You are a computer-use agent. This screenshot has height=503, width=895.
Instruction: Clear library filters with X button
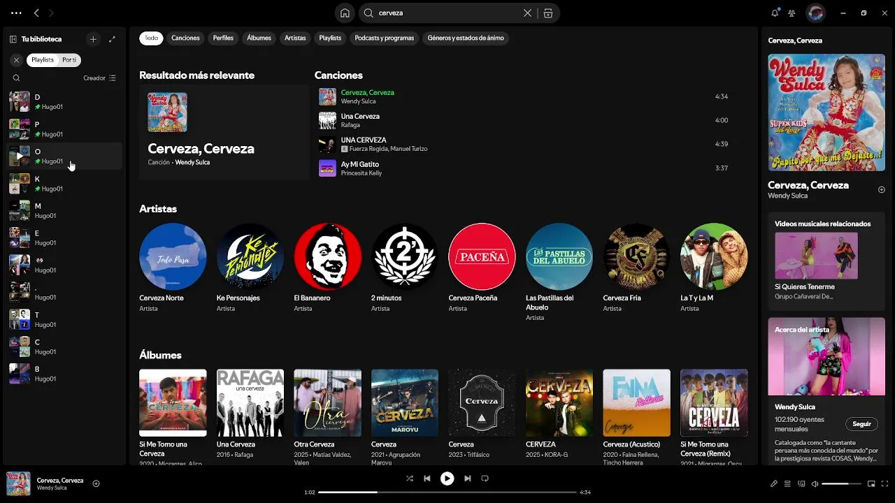16,60
